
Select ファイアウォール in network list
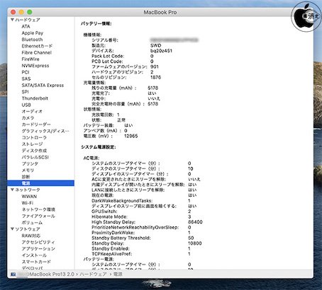coord(38,216)
